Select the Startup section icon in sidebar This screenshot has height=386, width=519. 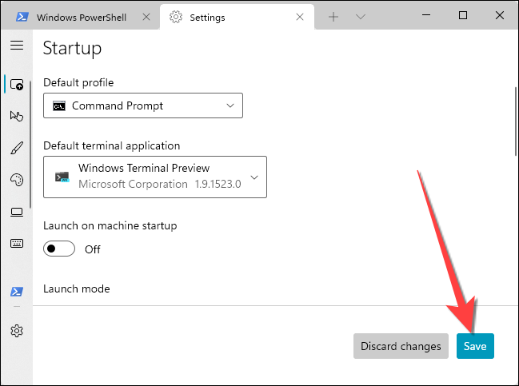(x=16, y=84)
